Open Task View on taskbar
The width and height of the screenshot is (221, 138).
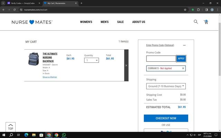(x=18, y=135)
